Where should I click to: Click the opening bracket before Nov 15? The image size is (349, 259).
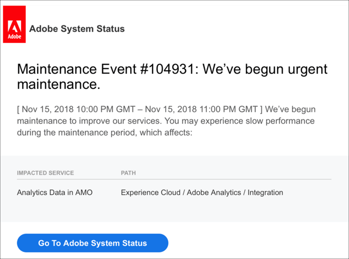18,109
